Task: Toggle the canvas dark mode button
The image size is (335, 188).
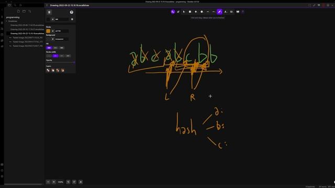Action: (x=72, y=19)
